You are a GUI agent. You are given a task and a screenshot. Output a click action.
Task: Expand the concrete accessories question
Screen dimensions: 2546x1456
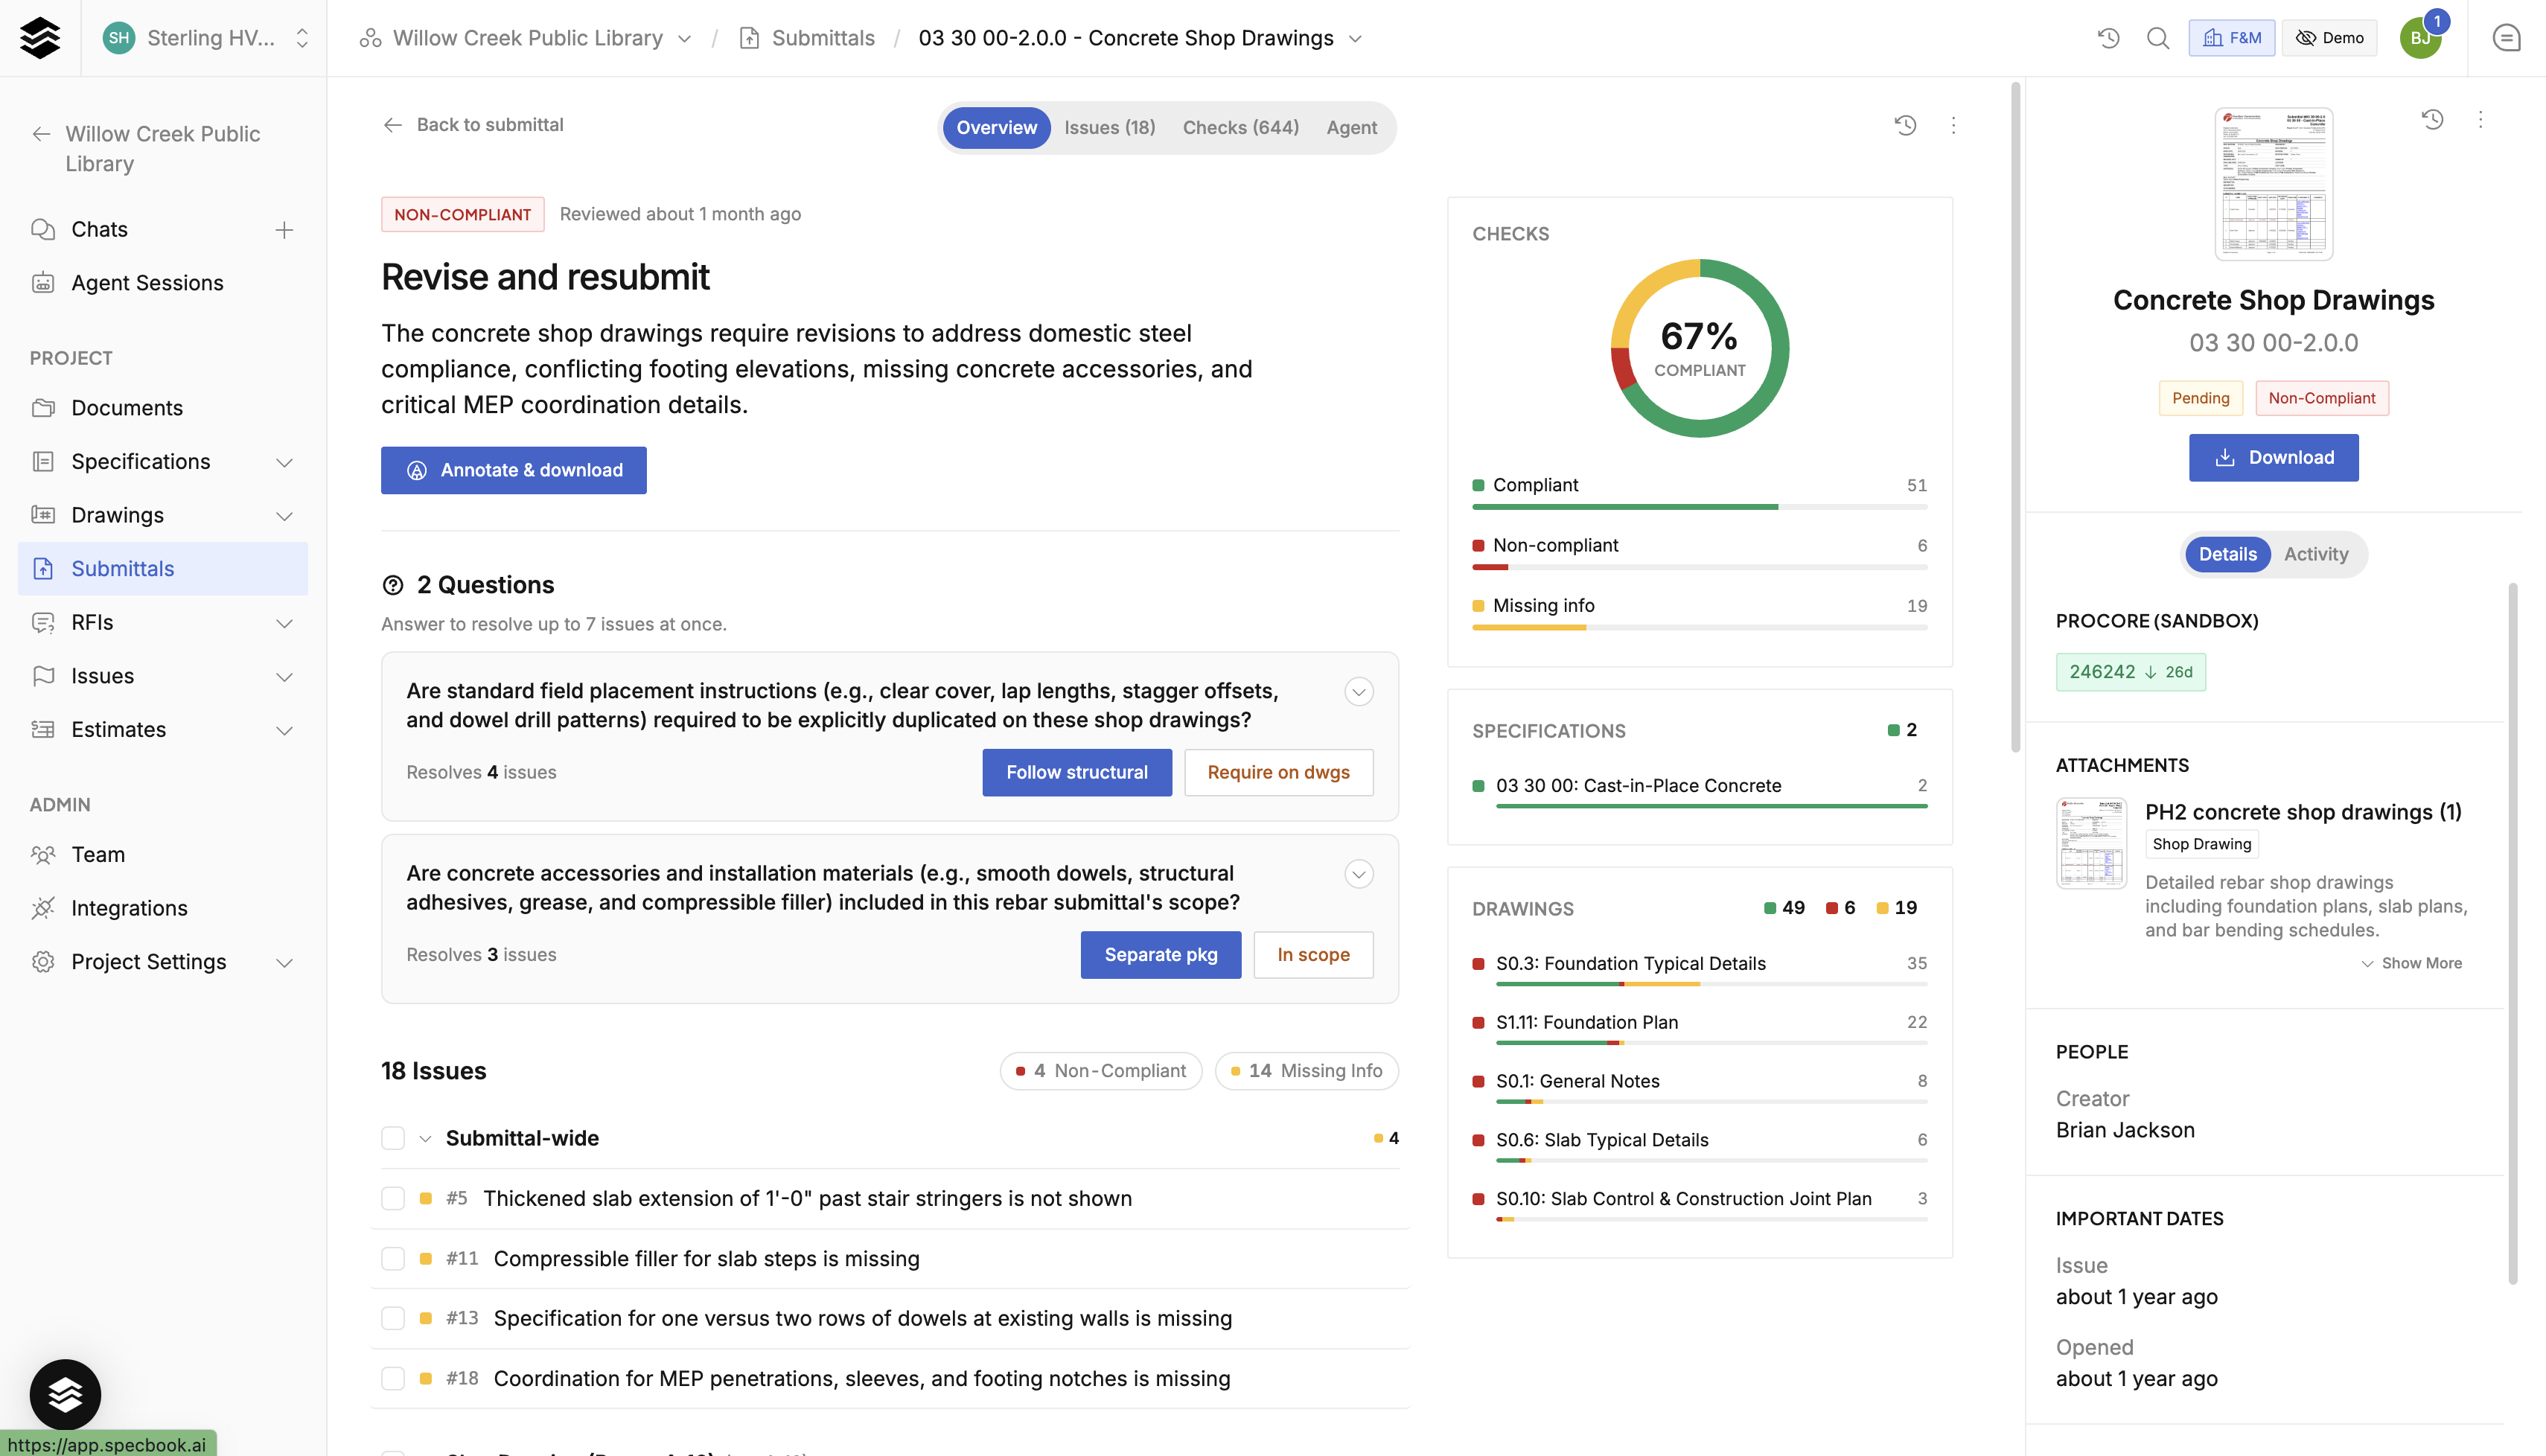pyautogui.click(x=1358, y=874)
